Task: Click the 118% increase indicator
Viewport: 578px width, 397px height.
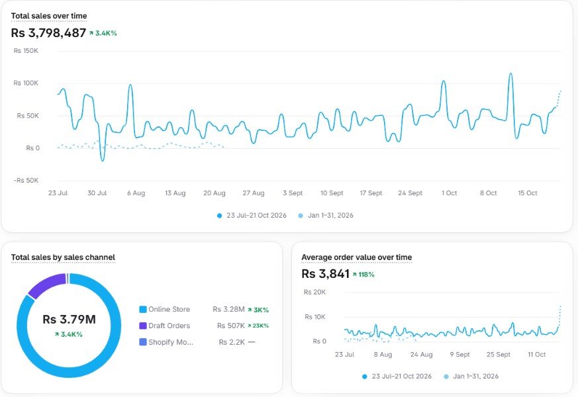Action: (363, 275)
